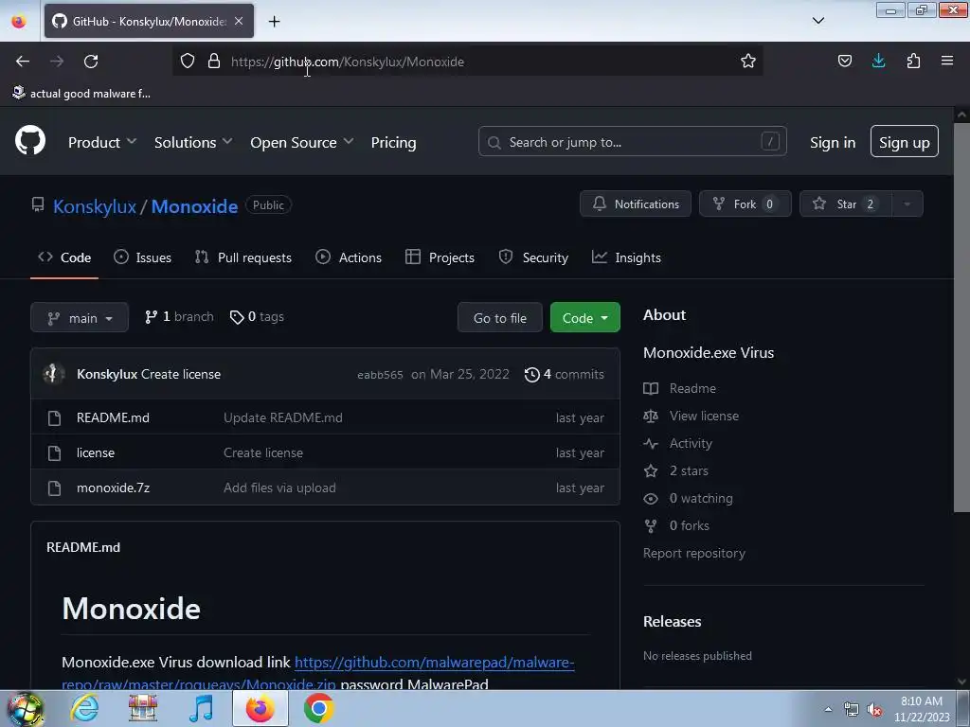Click the Pricing link
This screenshot has width=970, height=727.
click(393, 142)
